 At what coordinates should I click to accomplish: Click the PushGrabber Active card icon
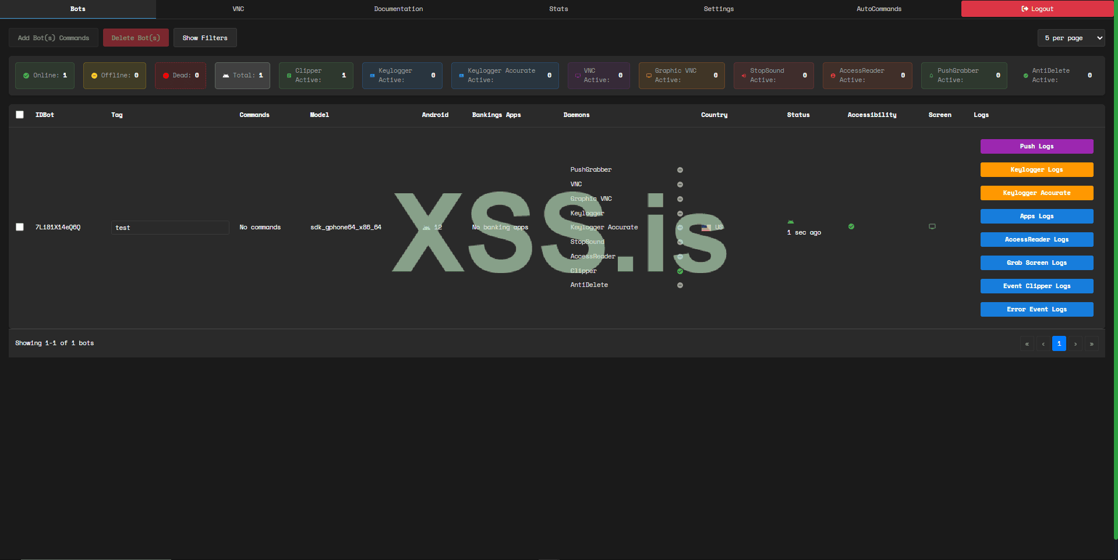[931, 76]
